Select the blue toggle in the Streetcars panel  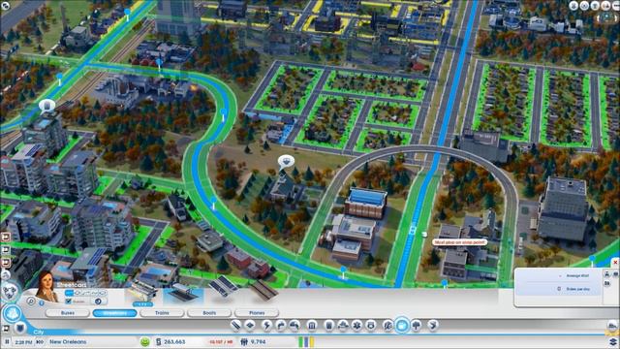tap(69, 293)
